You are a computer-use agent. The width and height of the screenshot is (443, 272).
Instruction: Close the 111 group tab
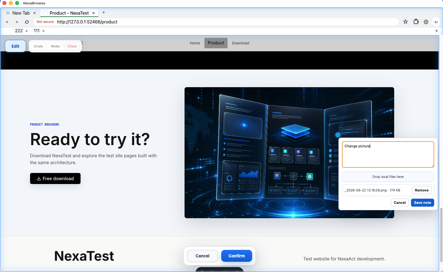coord(43,31)
